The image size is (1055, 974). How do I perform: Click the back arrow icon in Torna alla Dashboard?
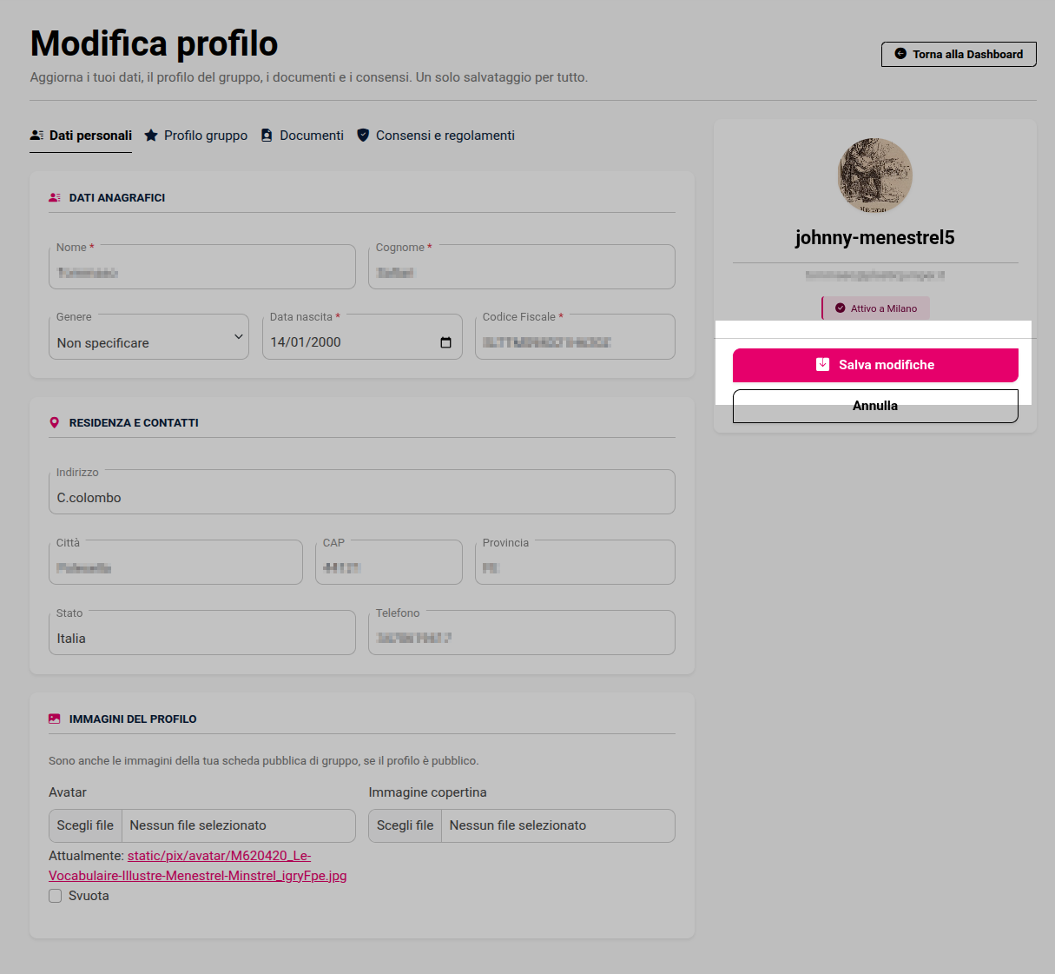coord(900,54)
